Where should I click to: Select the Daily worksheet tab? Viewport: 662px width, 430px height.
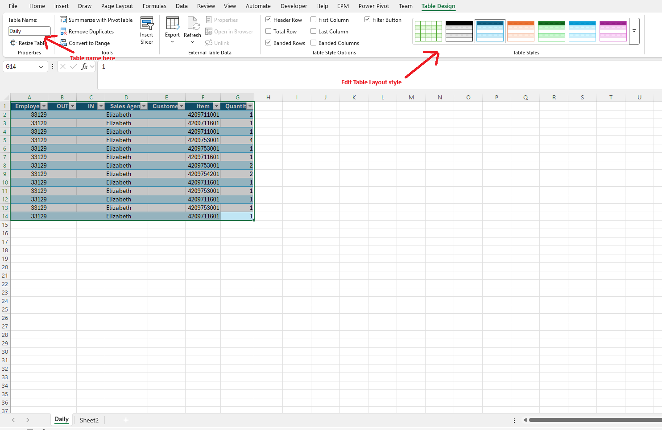point(62,419)
